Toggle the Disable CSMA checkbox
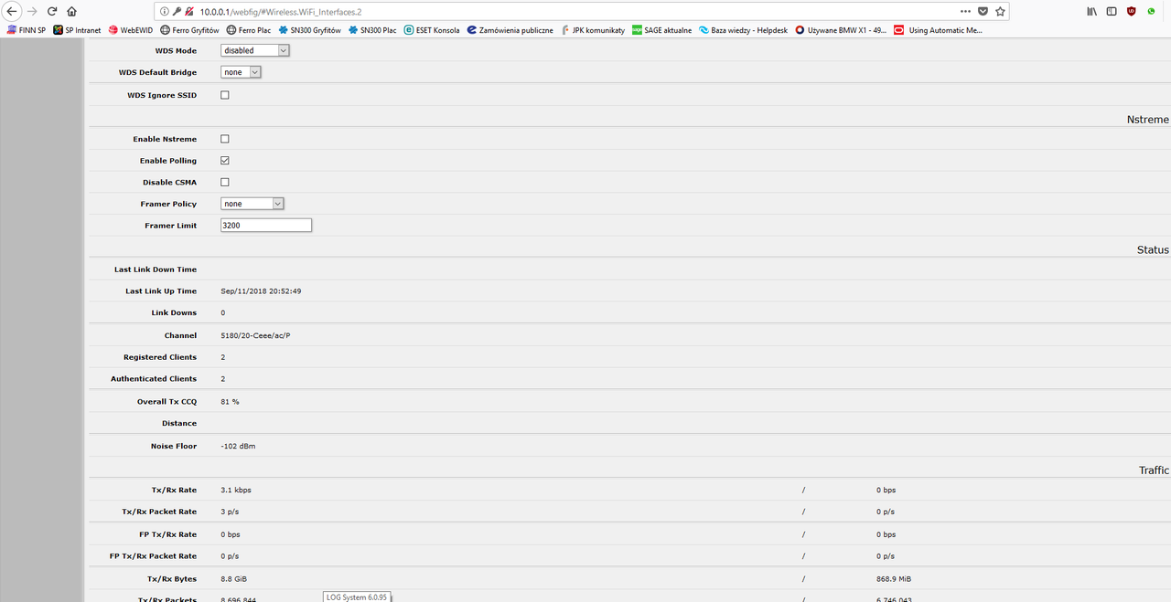 pyautogui.click(x=225, y=183)
